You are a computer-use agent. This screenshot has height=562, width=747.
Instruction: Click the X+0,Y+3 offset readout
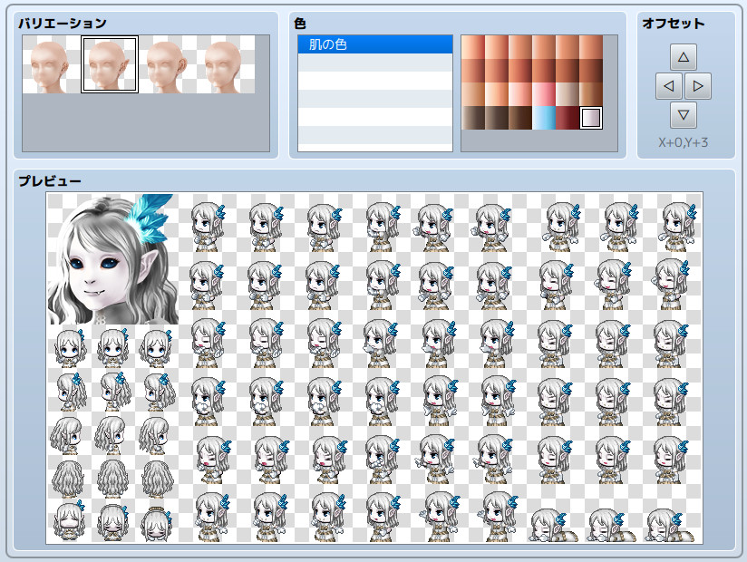(683, 141)
